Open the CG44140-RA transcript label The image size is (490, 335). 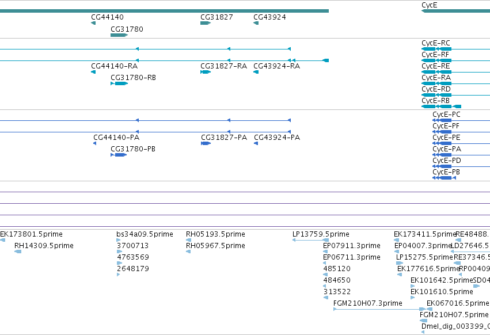pos(115,66)
